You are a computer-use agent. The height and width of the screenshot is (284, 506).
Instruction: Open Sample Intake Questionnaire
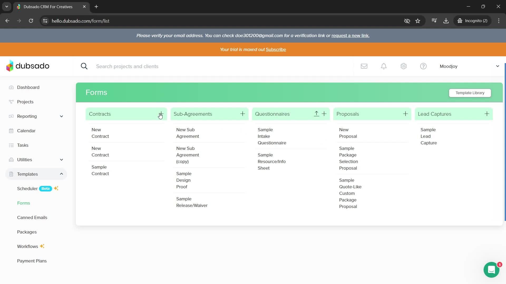click(272, 136)
